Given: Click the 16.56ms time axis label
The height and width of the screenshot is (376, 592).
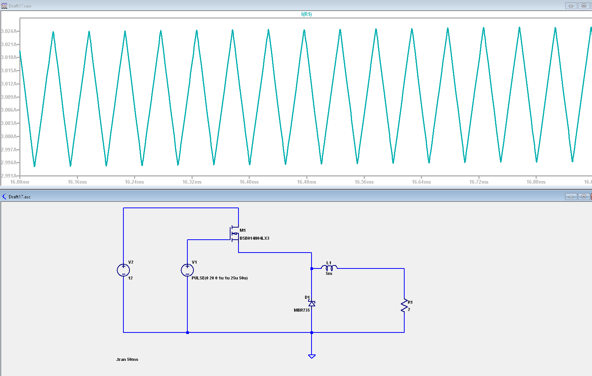Looking at the screenshot, I should point(364,182).
